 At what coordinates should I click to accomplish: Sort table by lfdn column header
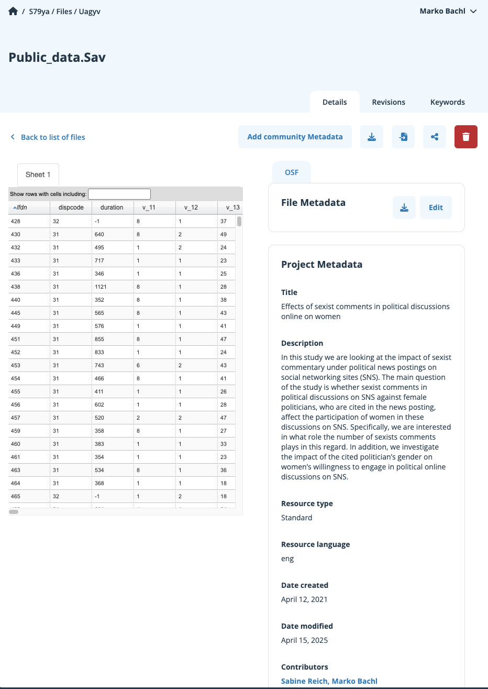[x=21, y=207]
